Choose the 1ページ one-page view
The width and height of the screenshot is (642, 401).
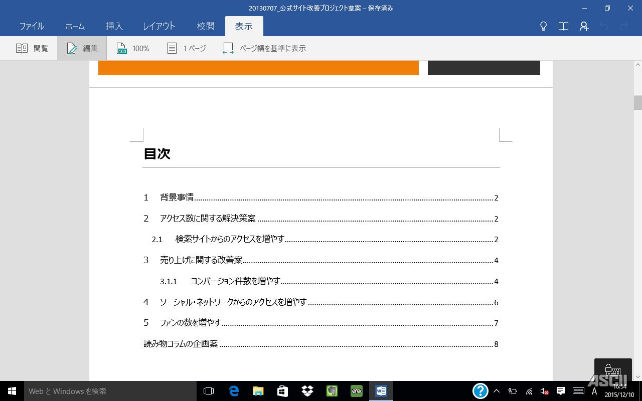186,48
